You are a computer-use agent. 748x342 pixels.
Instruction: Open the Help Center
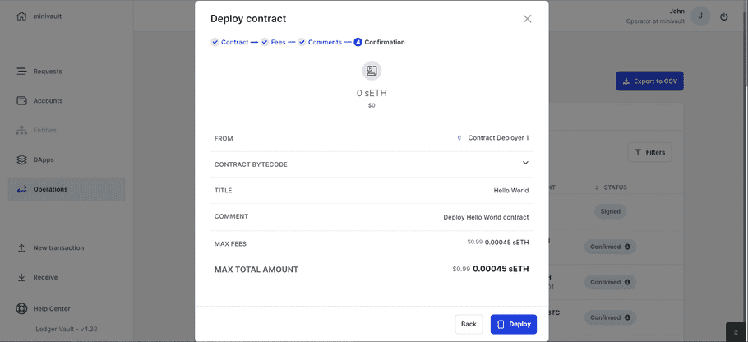click(51, 309)
